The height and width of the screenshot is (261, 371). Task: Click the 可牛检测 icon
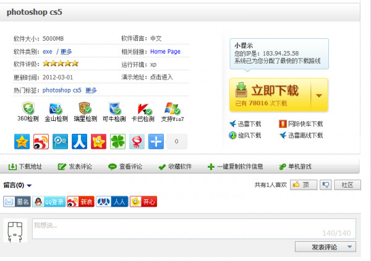tap(114, 108)
